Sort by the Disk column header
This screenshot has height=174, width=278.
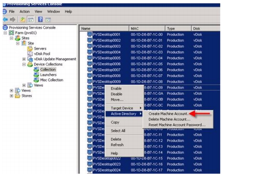point(206,28)
